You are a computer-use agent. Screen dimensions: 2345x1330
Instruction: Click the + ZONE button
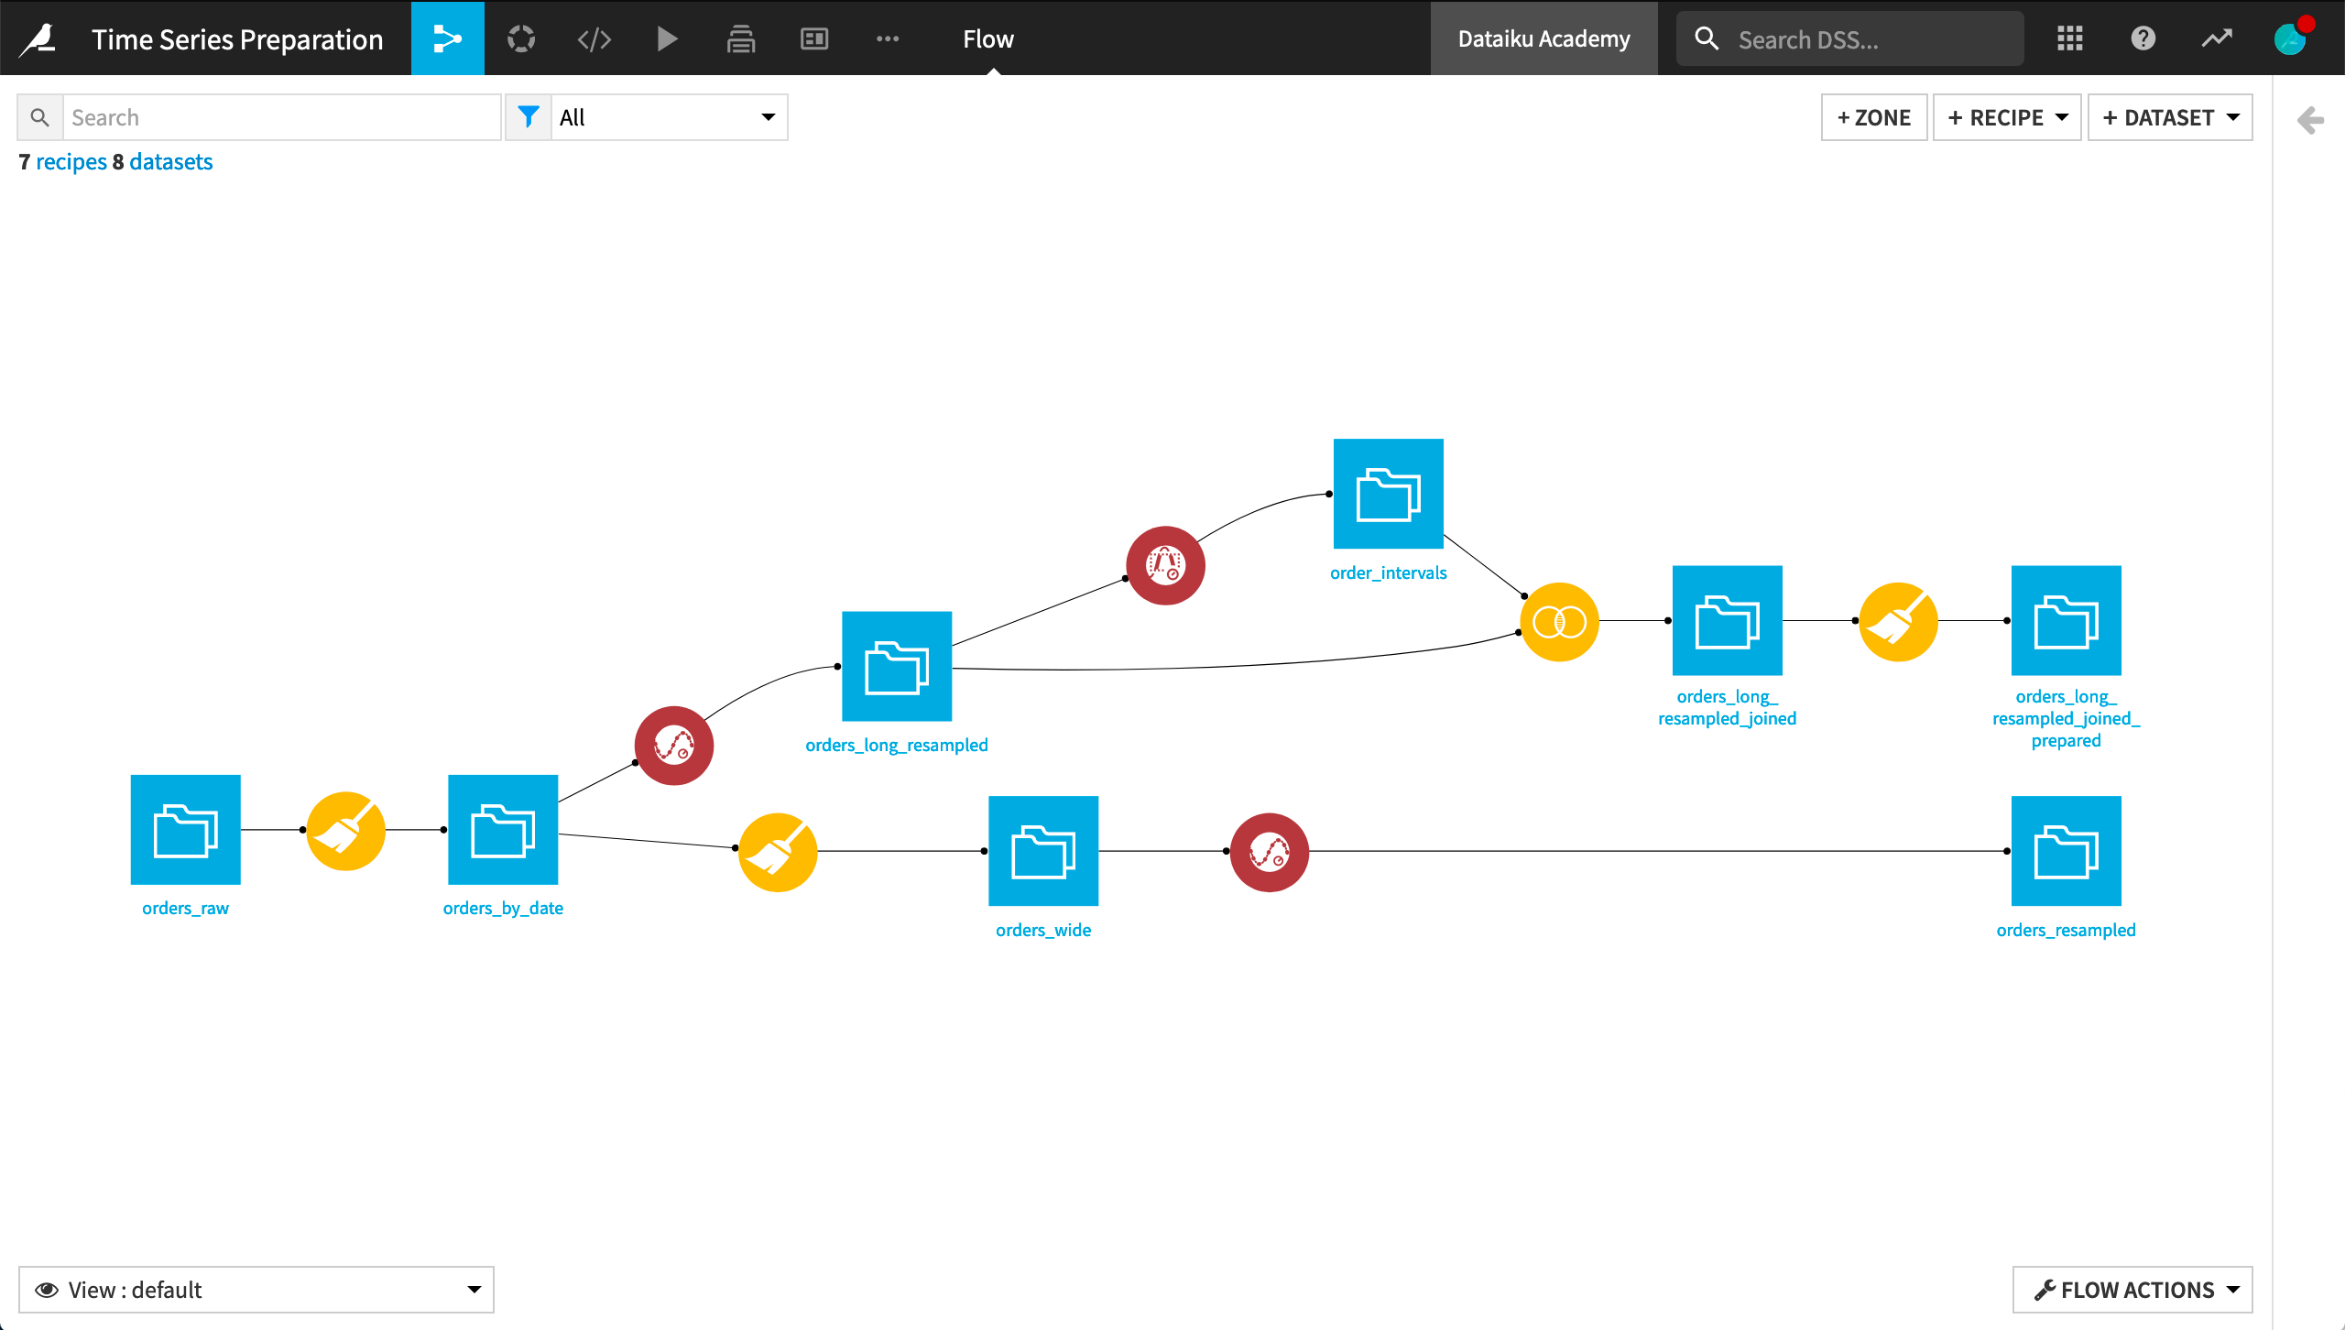[1873, 116]
